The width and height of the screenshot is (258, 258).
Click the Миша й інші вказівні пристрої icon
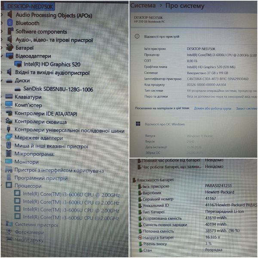pyautogui.click(x=9, y=145)
